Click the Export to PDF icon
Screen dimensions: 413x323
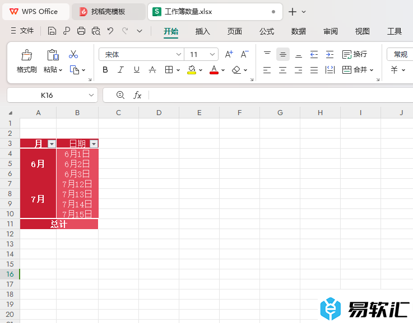point(66,31)
